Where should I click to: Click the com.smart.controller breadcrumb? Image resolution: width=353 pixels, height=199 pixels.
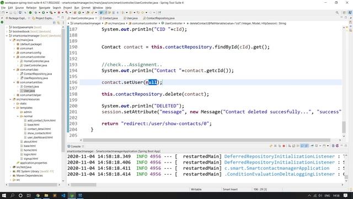(145, 23)
